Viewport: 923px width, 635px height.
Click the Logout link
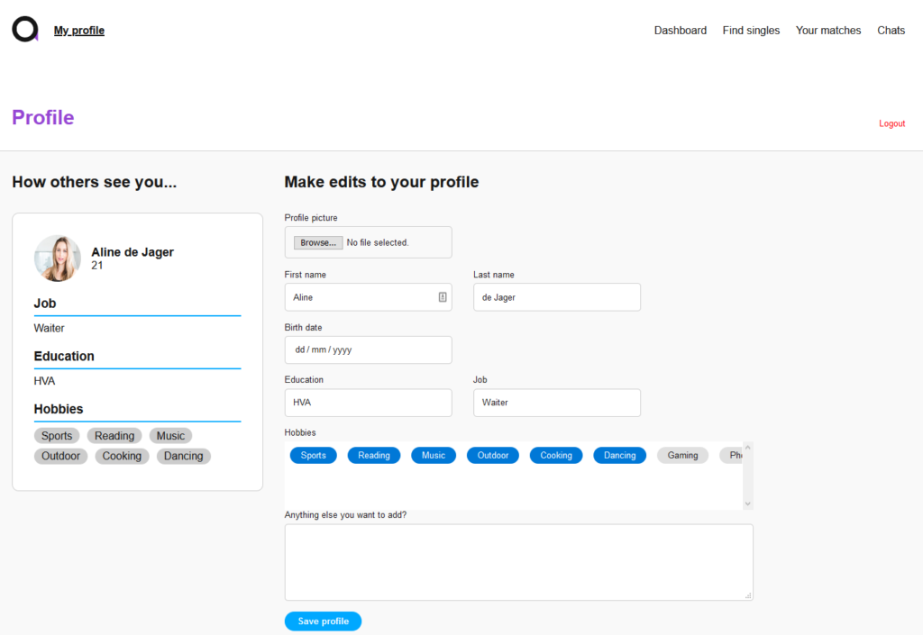point(891,123)
